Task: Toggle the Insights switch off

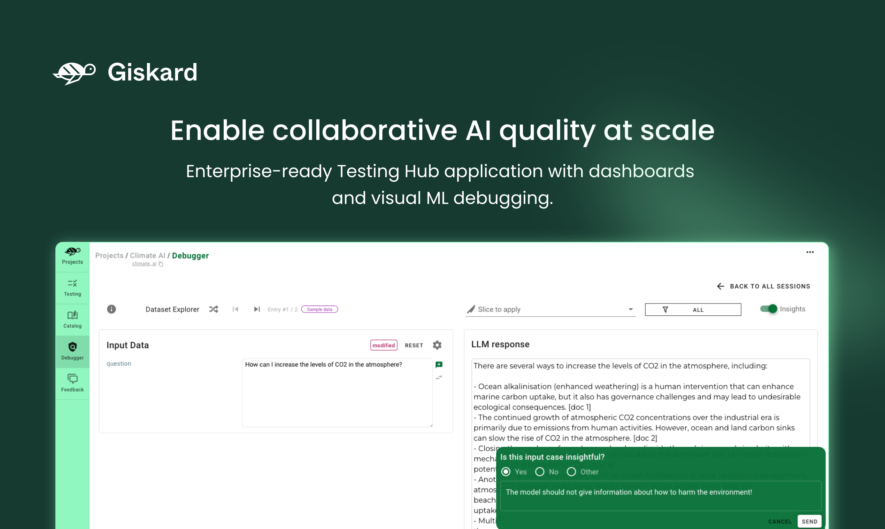Action: tap(768, 309)
